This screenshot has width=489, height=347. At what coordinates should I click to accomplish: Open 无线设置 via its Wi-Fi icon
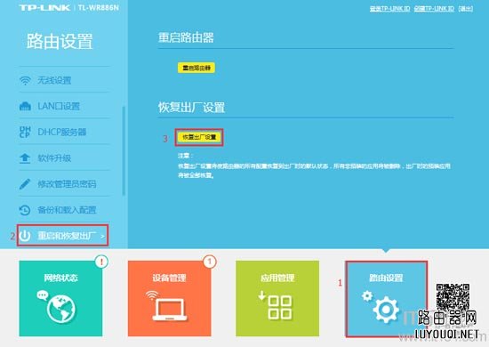pyautogui.click(x=25, y=80)
